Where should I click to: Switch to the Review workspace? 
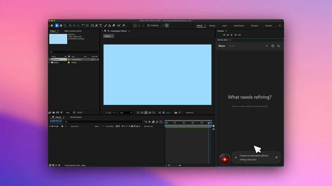click(x=212, y=26)
